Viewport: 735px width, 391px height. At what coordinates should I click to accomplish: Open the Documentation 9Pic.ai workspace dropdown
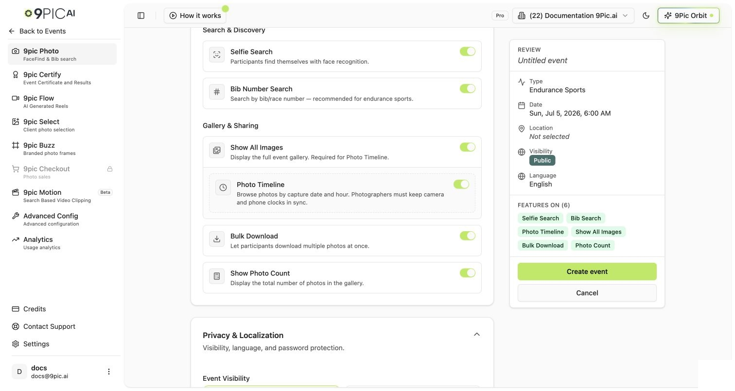573,16
